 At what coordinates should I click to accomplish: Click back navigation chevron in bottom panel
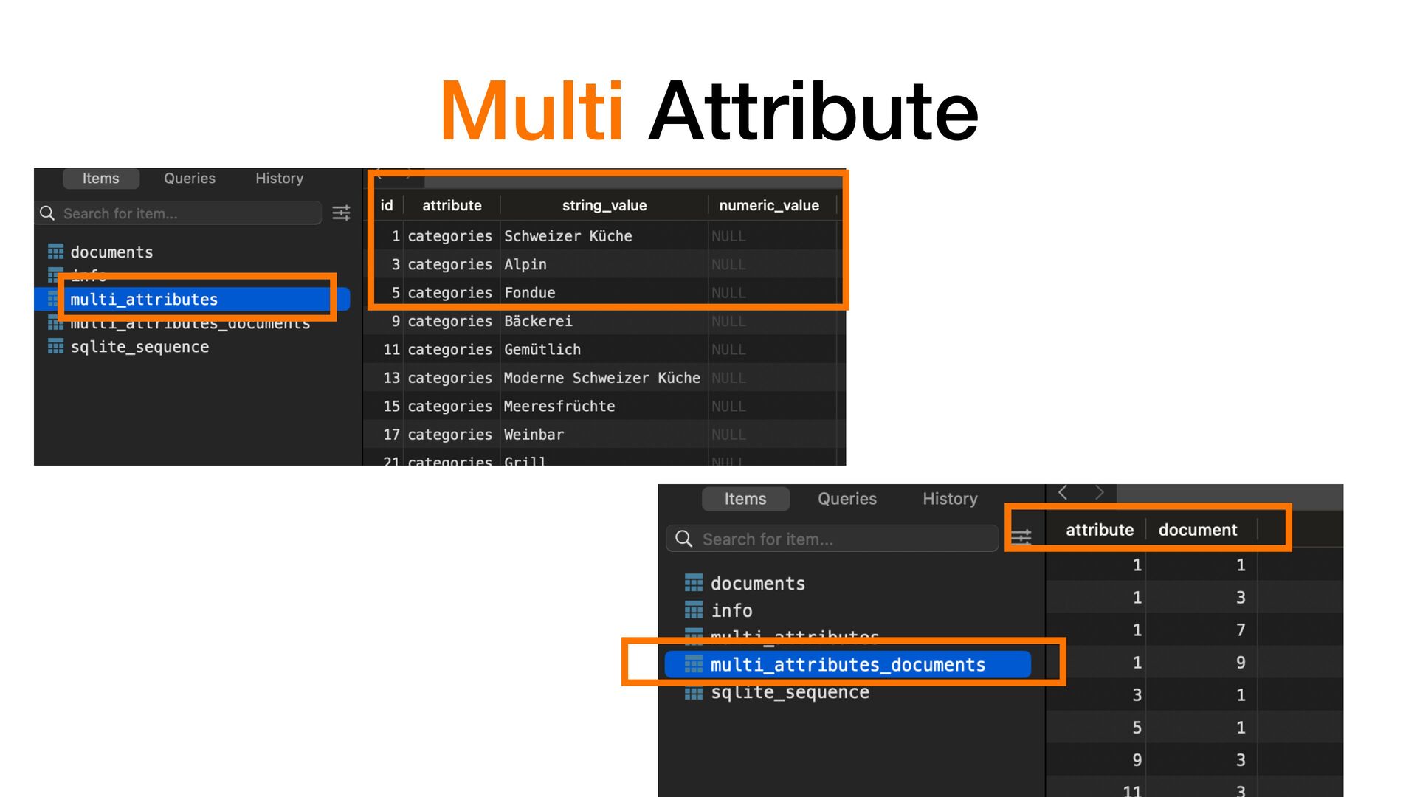click(x=1063, y=493)
